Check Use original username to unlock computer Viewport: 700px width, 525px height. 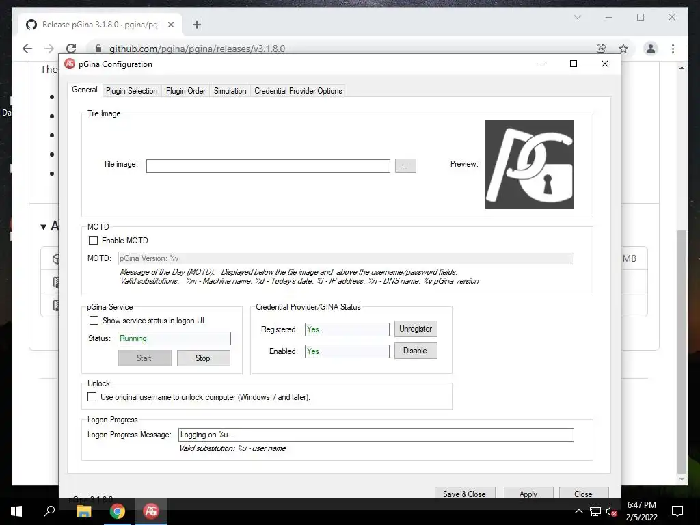point(92,397)
